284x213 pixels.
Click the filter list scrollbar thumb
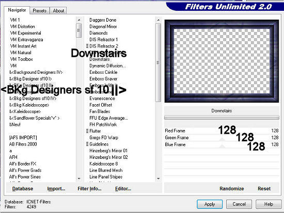pos(158,62)
